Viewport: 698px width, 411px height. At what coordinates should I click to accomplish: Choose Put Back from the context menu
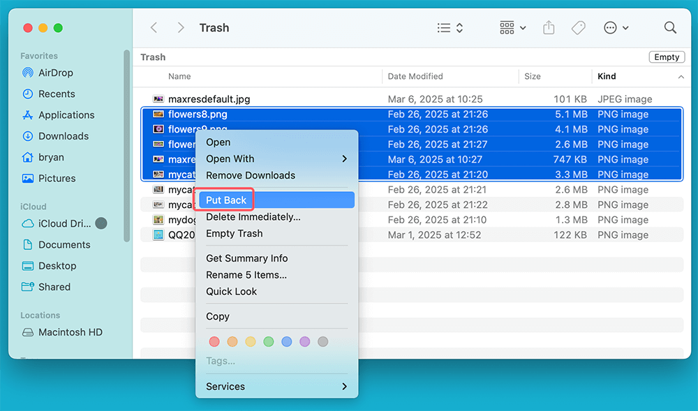coord(225,199)
